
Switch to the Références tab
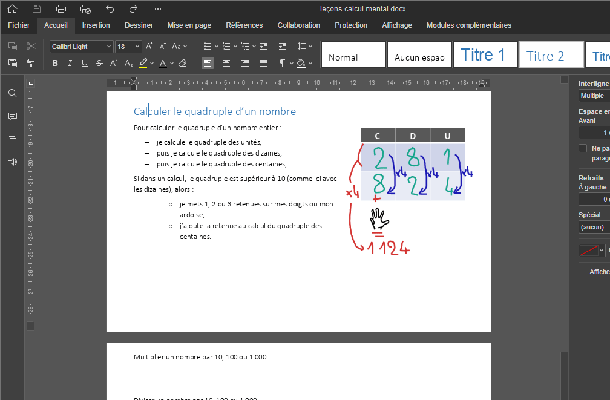[244, 25]
